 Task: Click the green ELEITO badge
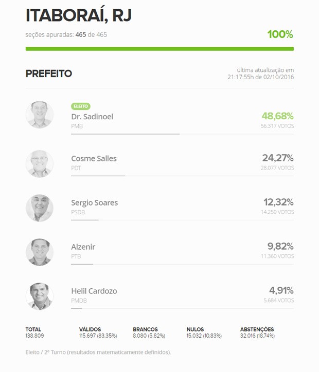(81, 106)
